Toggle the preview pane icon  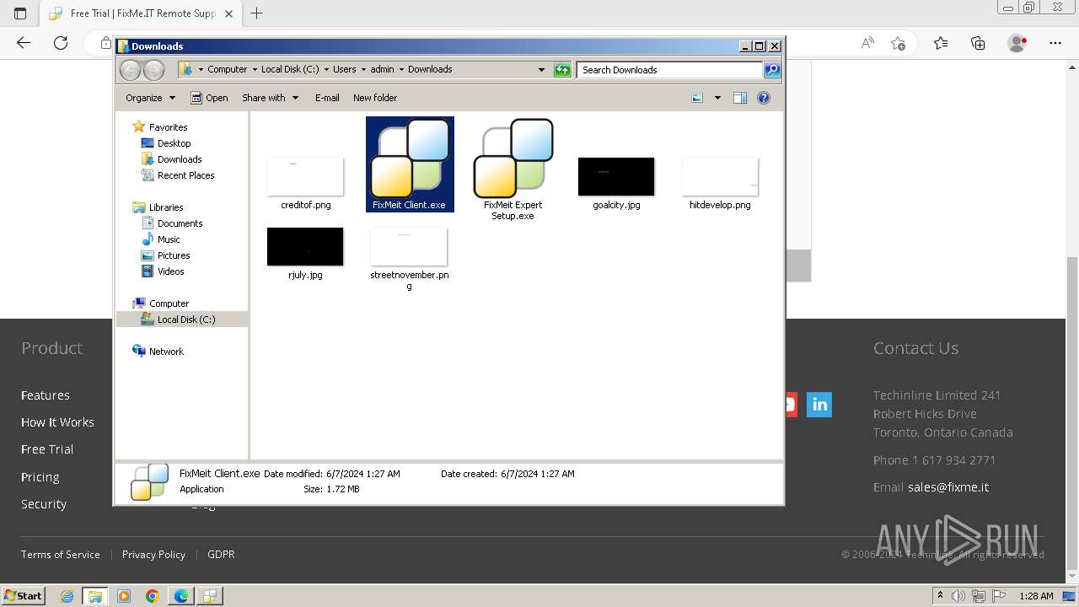(740, 98)
